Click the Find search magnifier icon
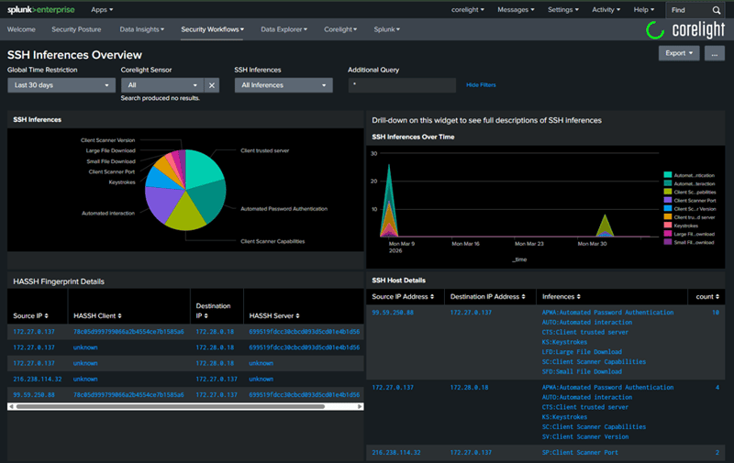This screenshot has height=463, width=734. tap(717, 10)
